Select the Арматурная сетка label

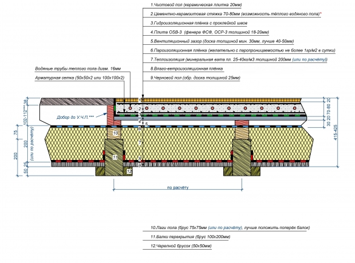pos(79,78)
